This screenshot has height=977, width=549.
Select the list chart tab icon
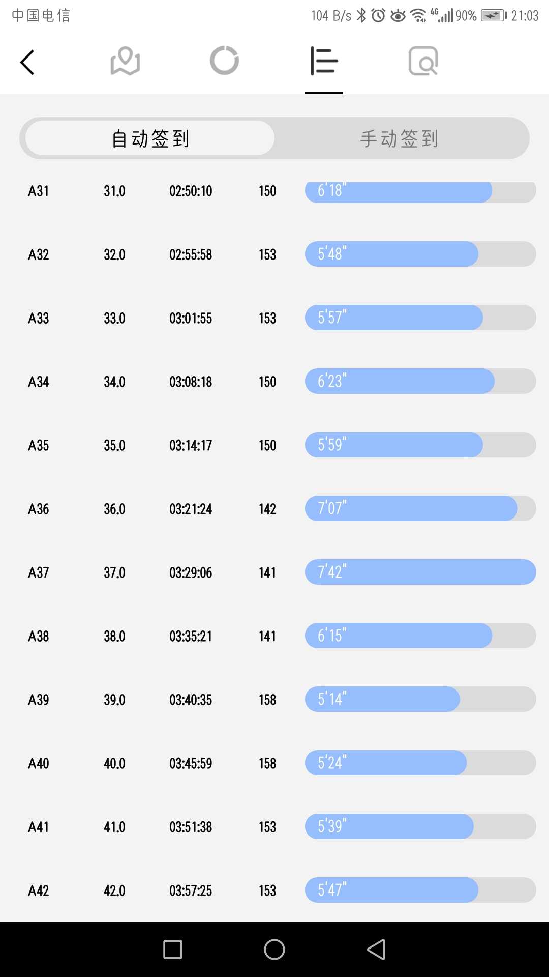(x=324, y=61)
